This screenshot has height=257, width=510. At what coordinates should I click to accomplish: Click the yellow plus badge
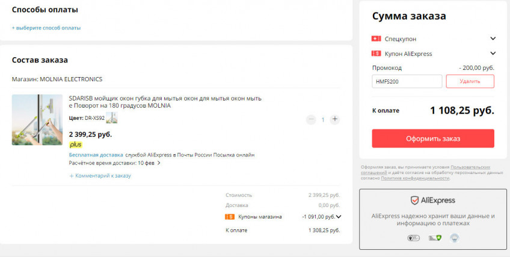pos(76,144)
